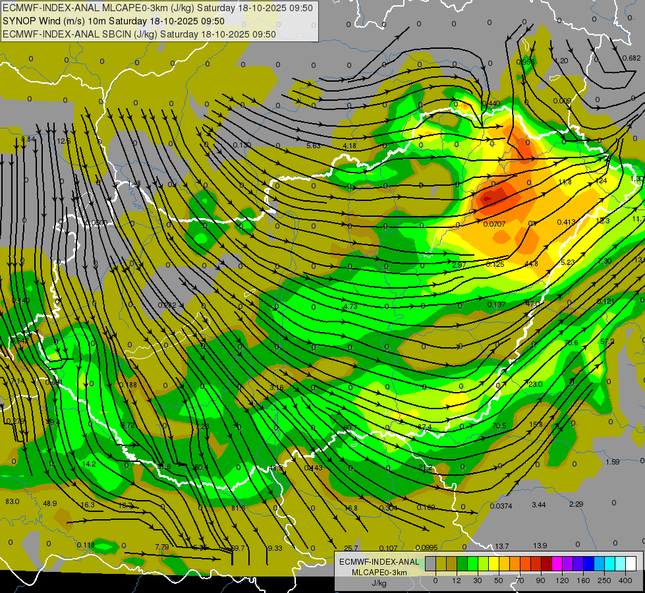Screen dimensions: 645x593
Task: Click the map value 59.7
Action: (x=238, y=548)
